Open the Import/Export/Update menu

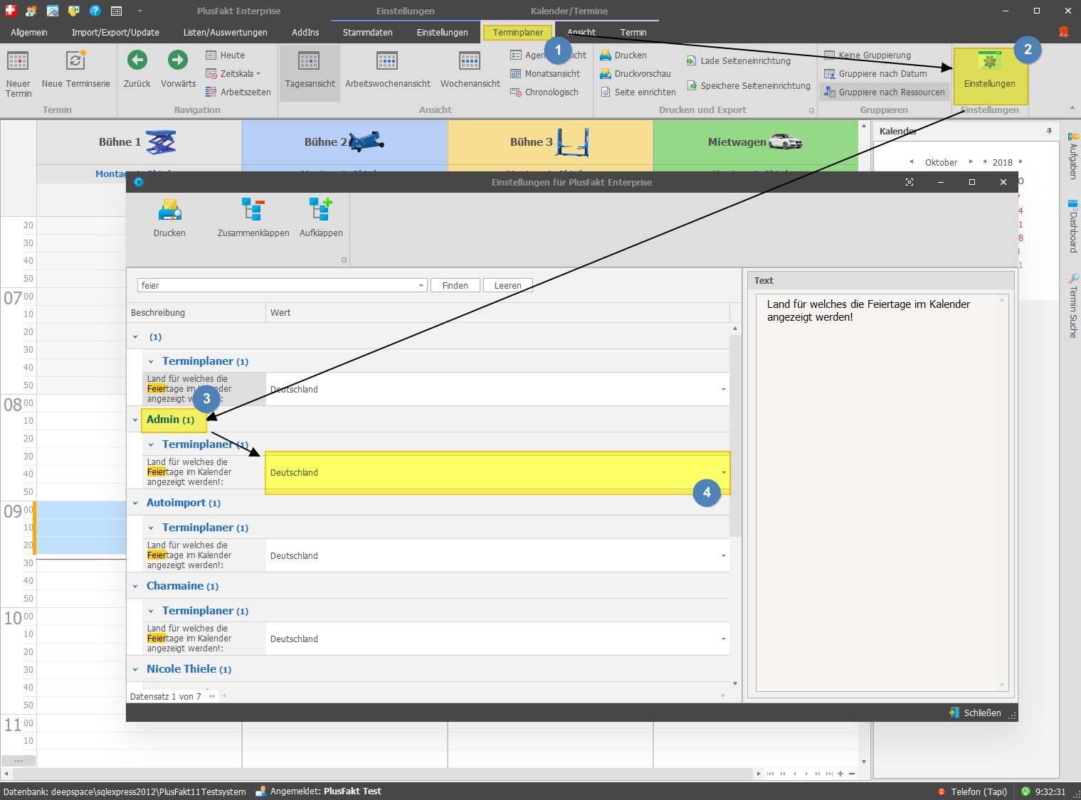115,32
